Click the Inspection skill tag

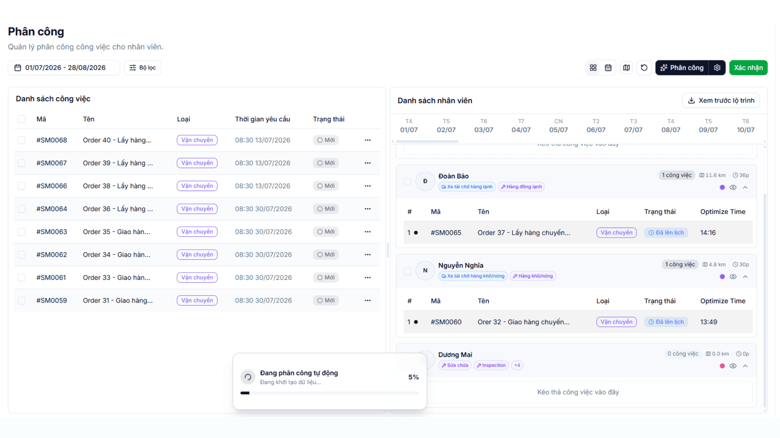pos(491,365)
